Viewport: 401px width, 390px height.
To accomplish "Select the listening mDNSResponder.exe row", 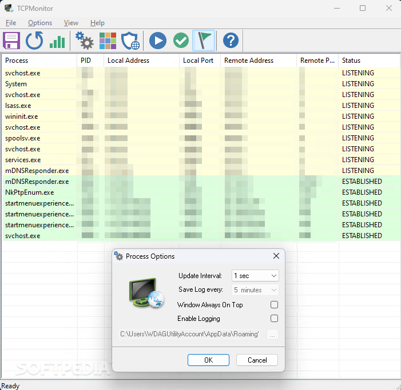I will [201, 171].
